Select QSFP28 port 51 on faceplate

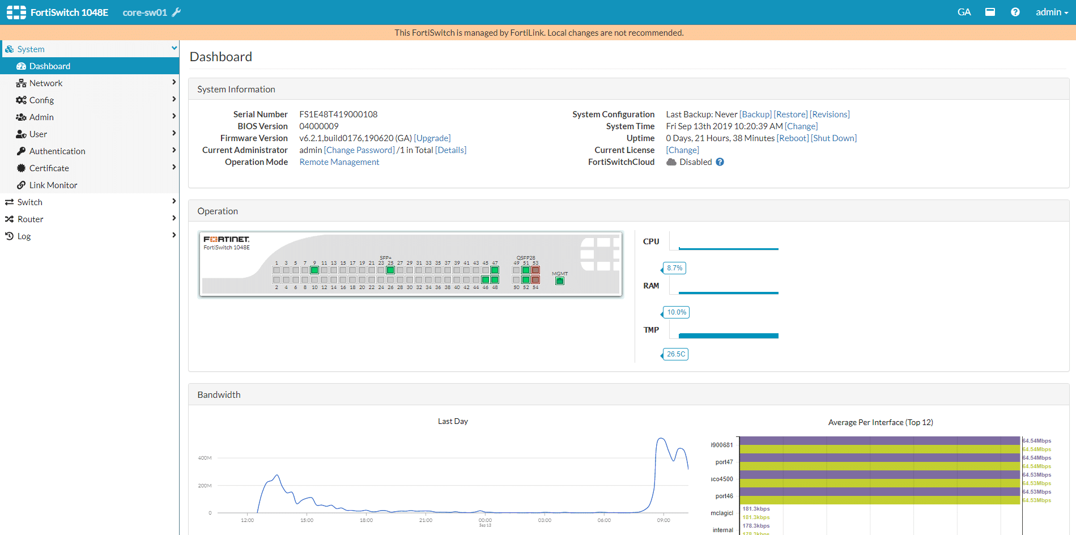point(526,270)
